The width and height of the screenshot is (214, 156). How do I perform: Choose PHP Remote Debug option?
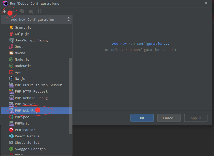point(31,98)
